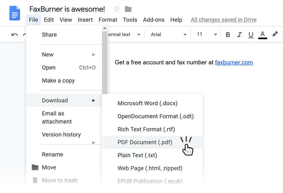Open the Arial font dropdown
The width and height of the screenshot is (283, 193).
tap(168, 35)
